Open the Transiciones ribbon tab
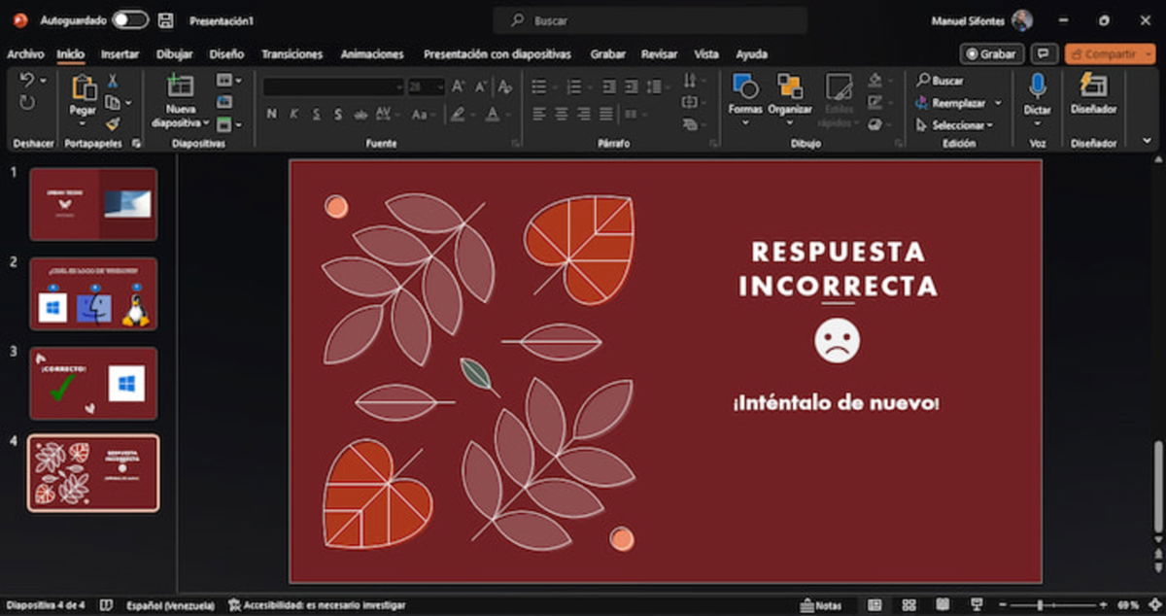Viewport: 1166px width, 616px height. (292, 54)
